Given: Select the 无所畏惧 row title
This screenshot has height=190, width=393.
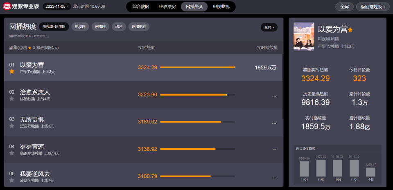Looking at the screenshot, I should [x=32, y=119].
